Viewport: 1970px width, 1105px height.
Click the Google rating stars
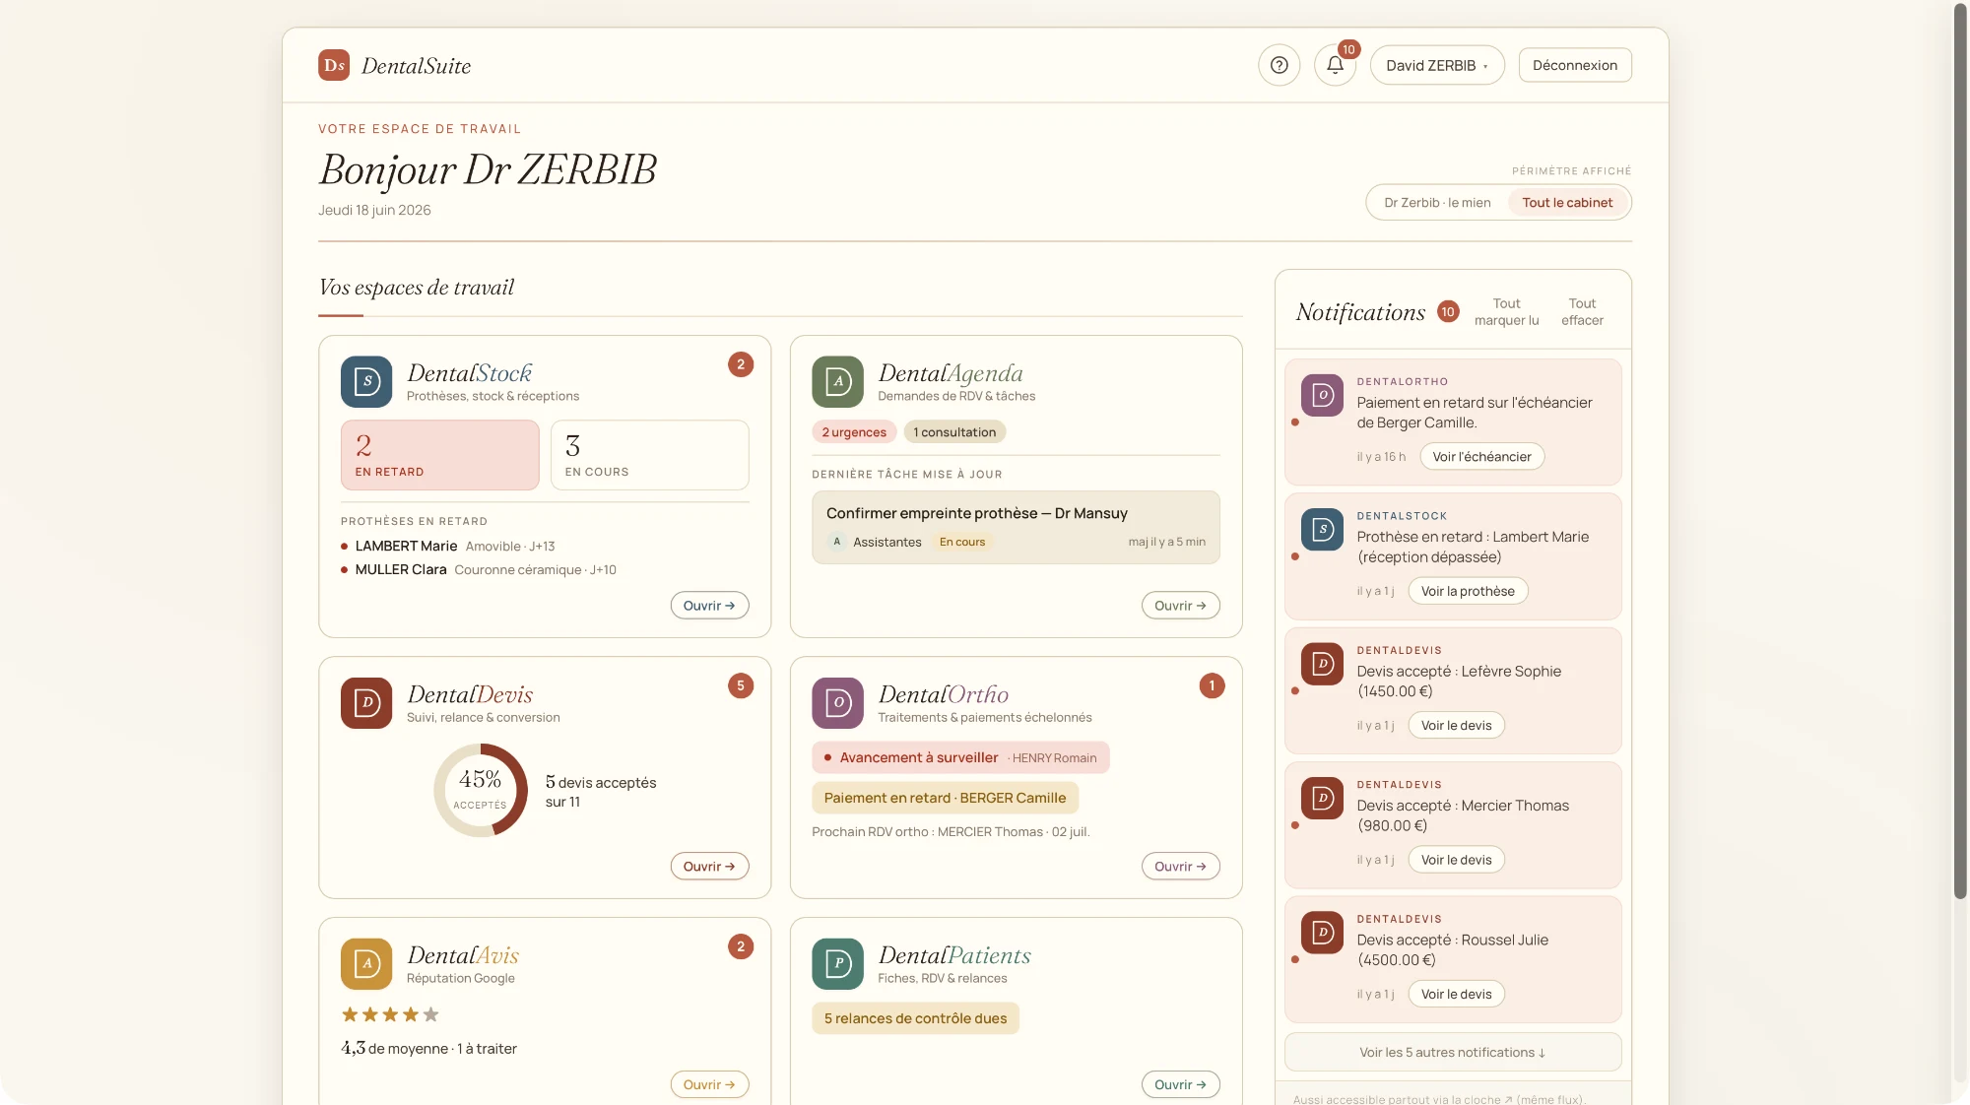[x=390, y=1014]
